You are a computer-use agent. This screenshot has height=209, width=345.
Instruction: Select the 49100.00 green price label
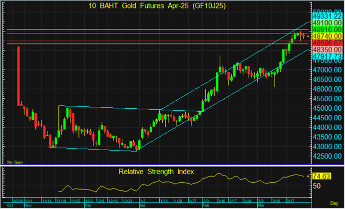click(x=327, y=23)
